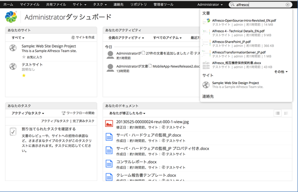
Task: Open コンサルレポート.docx document link
Action: click(137, 162)
